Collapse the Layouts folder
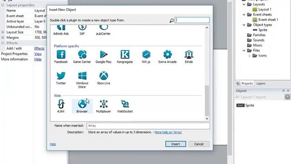The width and height of the screenshot is (291, 164). coord(244,4)
